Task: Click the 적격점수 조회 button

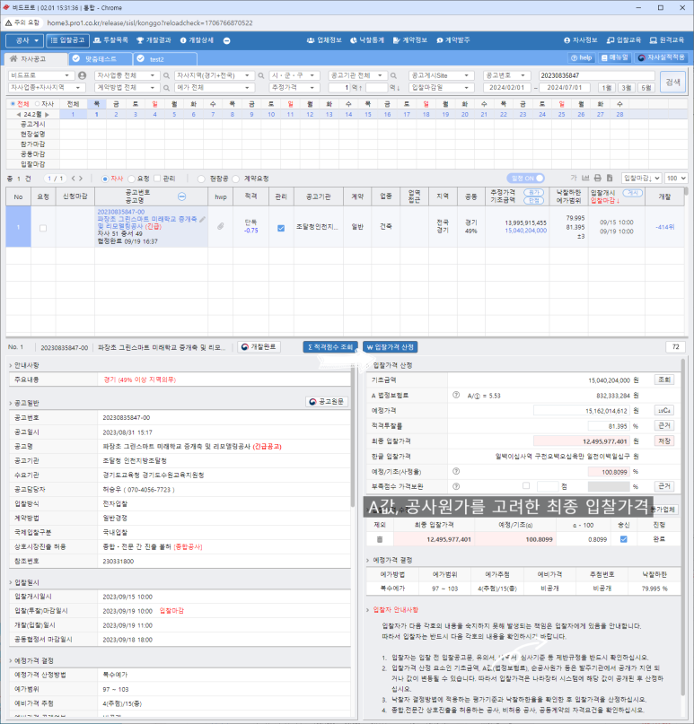Action: point(330,347)
